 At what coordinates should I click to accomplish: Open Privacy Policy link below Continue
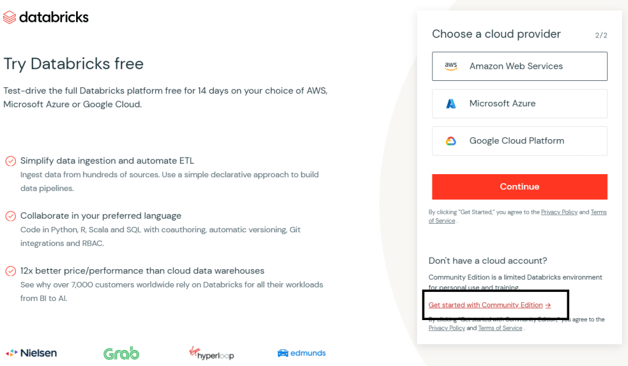pos(559,212)
